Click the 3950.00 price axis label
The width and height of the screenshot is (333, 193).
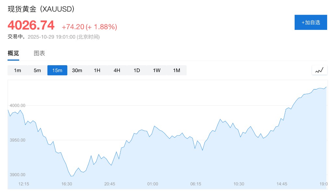(x=17, y=140)
